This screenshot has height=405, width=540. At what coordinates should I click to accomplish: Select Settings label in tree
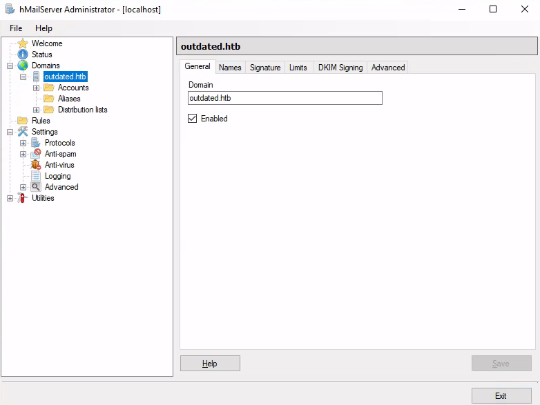pyautogui.click(x=45, y=132)
